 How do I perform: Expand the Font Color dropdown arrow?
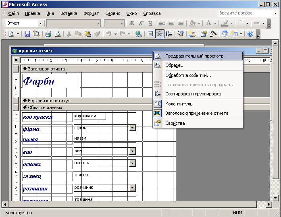coord(215,23)
